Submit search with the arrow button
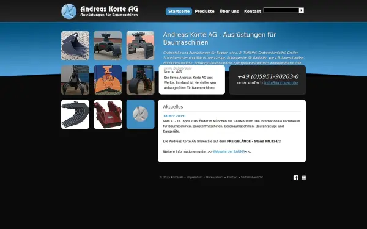Screen dimensions: 367x229 click(302, 10)
